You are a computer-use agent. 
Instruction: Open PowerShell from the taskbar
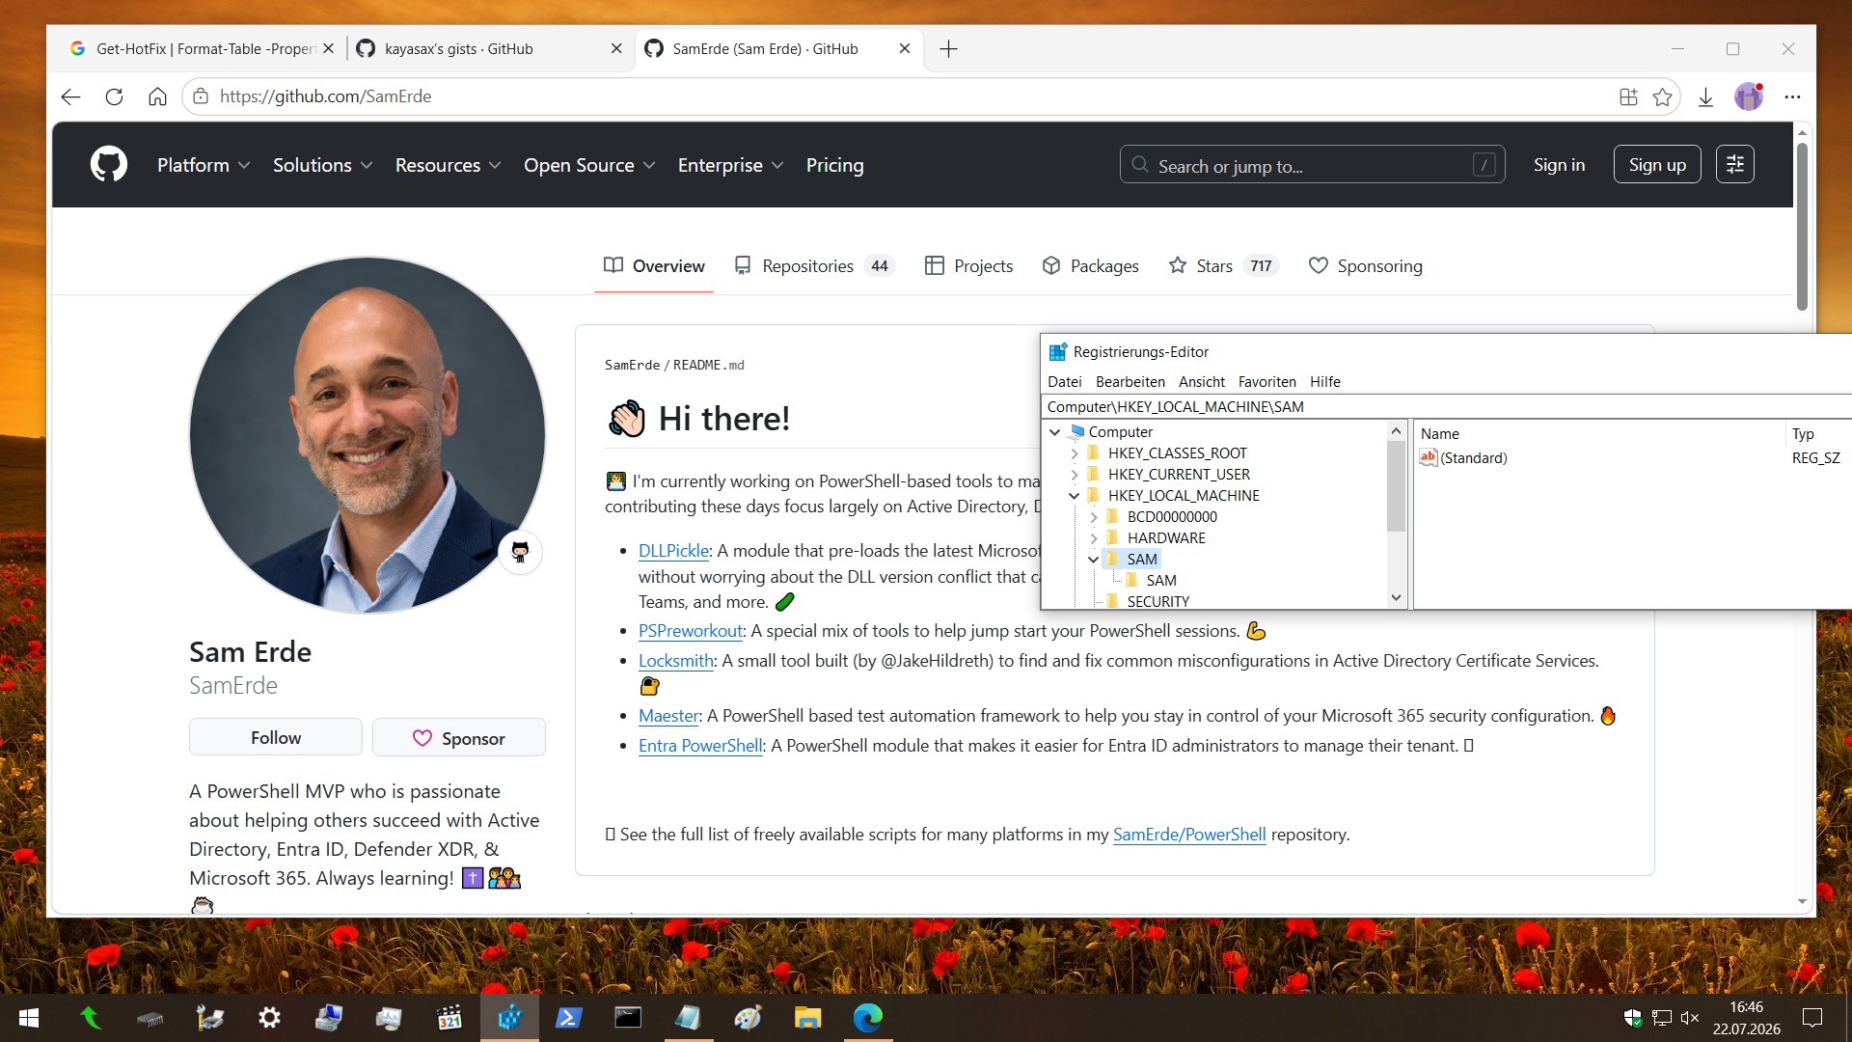coord(568,1018)
